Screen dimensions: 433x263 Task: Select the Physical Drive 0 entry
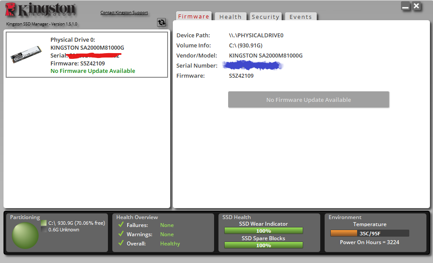click(87, 55)
